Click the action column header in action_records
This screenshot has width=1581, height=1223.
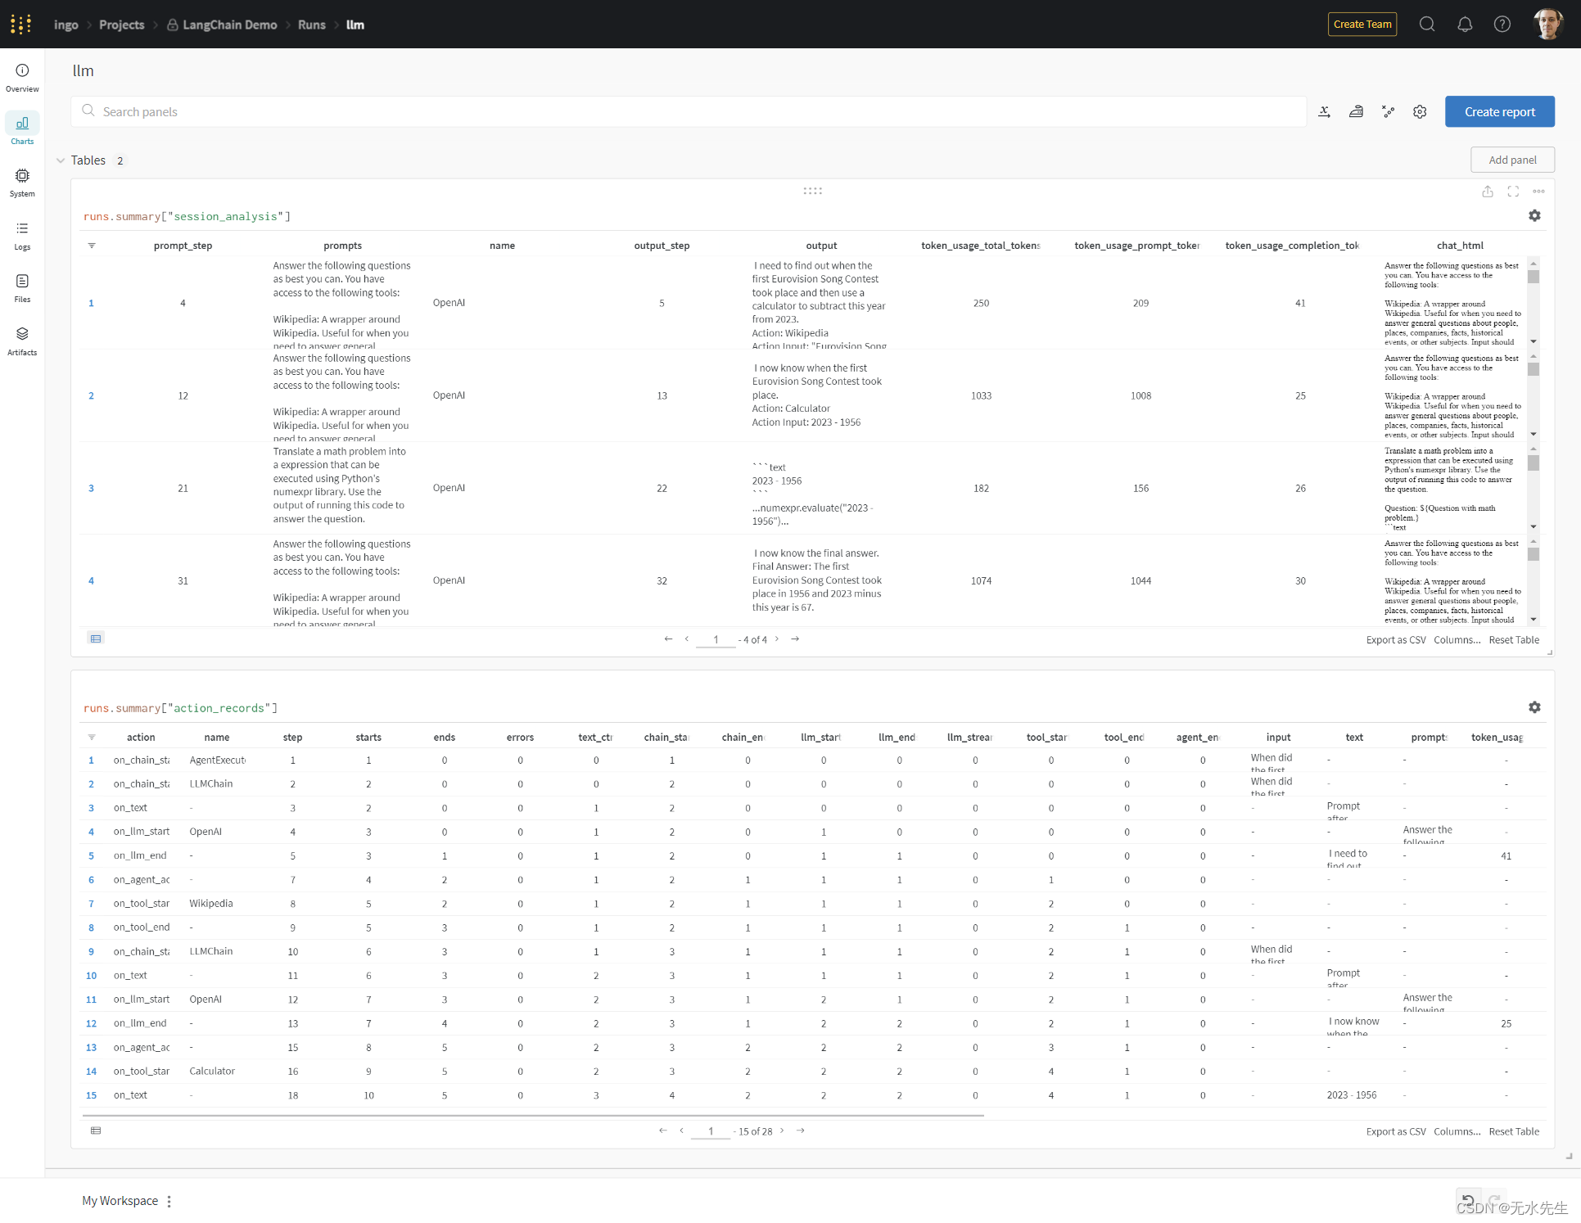141,738
